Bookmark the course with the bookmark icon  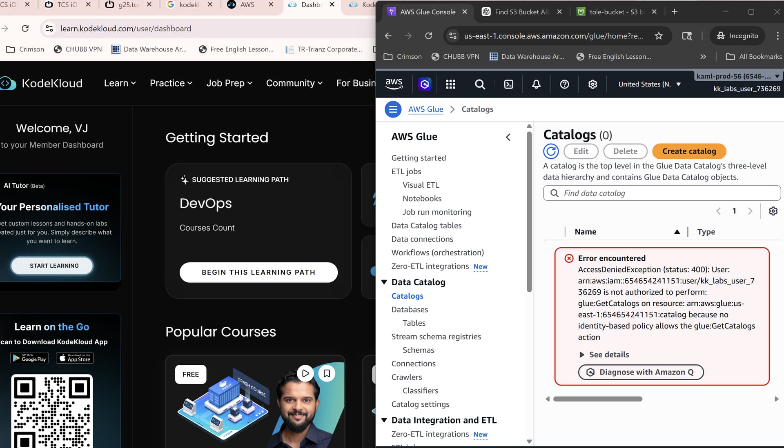pos(327,373)
